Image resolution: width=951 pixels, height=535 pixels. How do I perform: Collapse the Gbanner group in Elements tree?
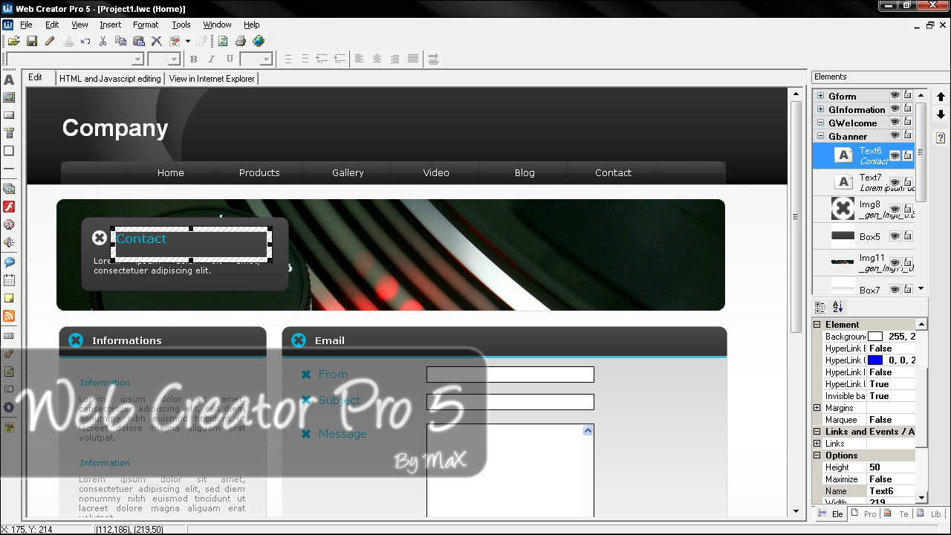tap(820, 136)
